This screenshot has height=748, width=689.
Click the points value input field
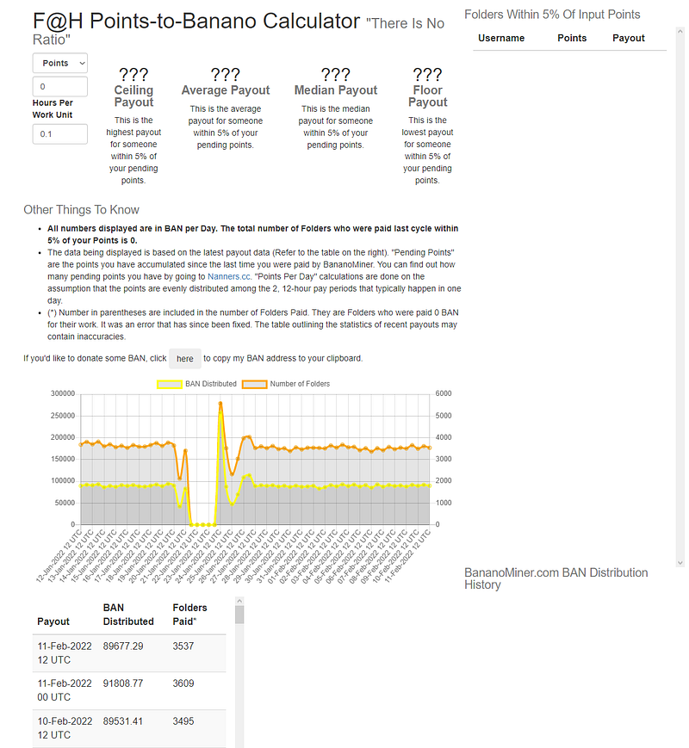pyautogui.click(x=60, y=86)
